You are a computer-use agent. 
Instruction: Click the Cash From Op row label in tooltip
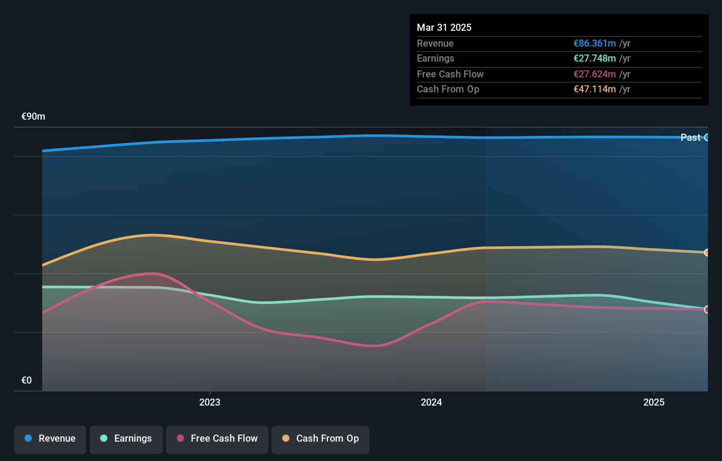pyautogui.click(x=448, y=89)
